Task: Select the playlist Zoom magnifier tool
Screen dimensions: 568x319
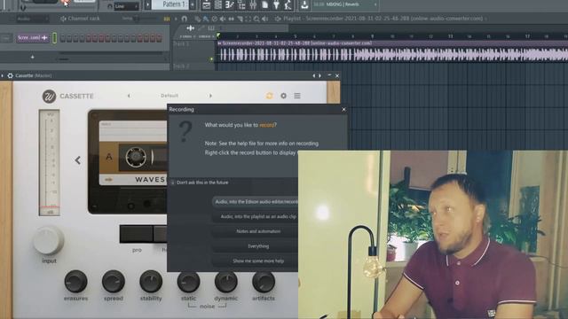Action: 256,19
